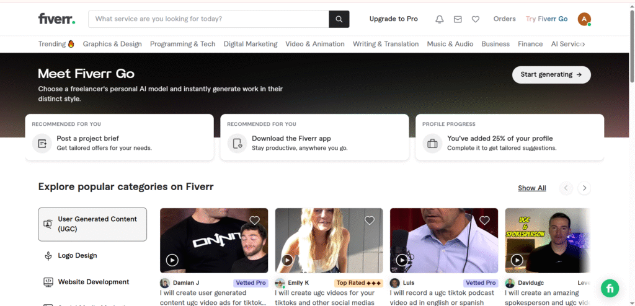Open the notifications bell
Image resolution: width=635 pixels, height=306 pixels.
(440, 19)
